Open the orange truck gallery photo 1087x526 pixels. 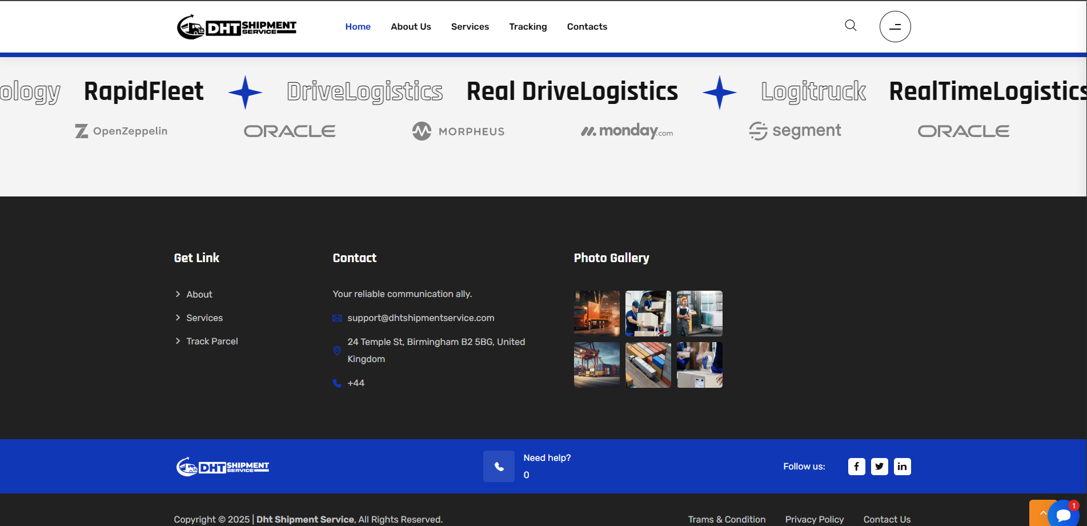(x=596, y=314)
